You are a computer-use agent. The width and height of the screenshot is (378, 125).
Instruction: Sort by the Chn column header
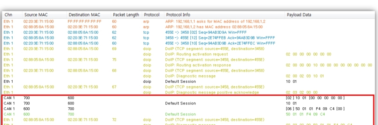(x=12, y=15)
